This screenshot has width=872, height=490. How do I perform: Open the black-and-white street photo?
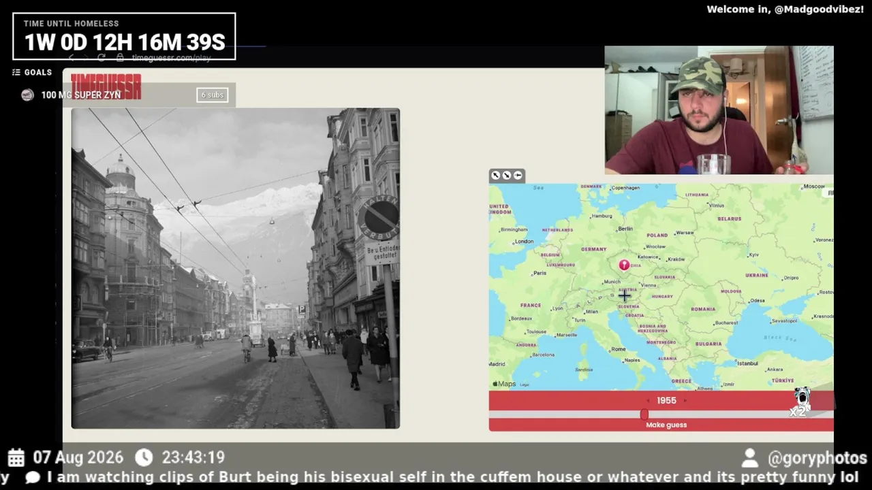236,268
